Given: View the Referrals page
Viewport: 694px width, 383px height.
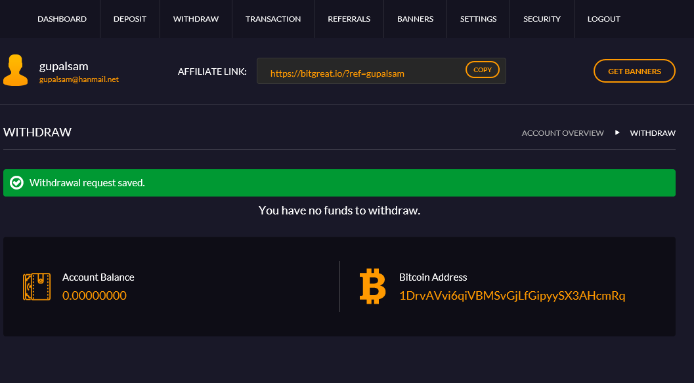Looking at the screenshot, I should [x=349, y=19].
